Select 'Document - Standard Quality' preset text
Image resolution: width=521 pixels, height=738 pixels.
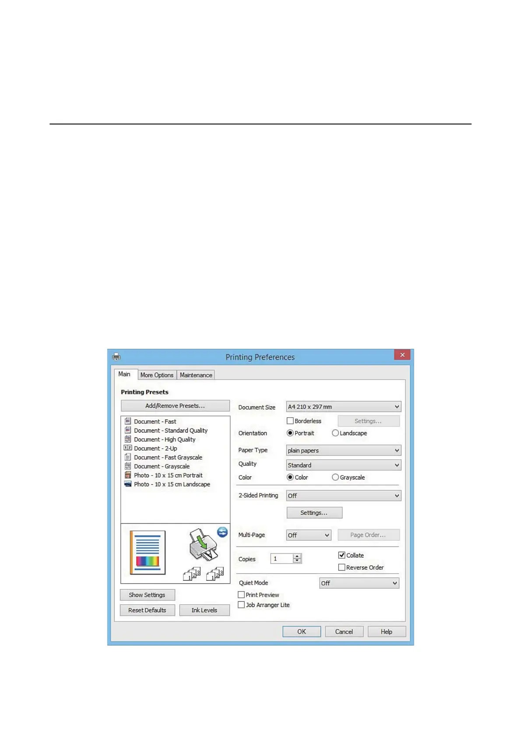tap(171, 430)
